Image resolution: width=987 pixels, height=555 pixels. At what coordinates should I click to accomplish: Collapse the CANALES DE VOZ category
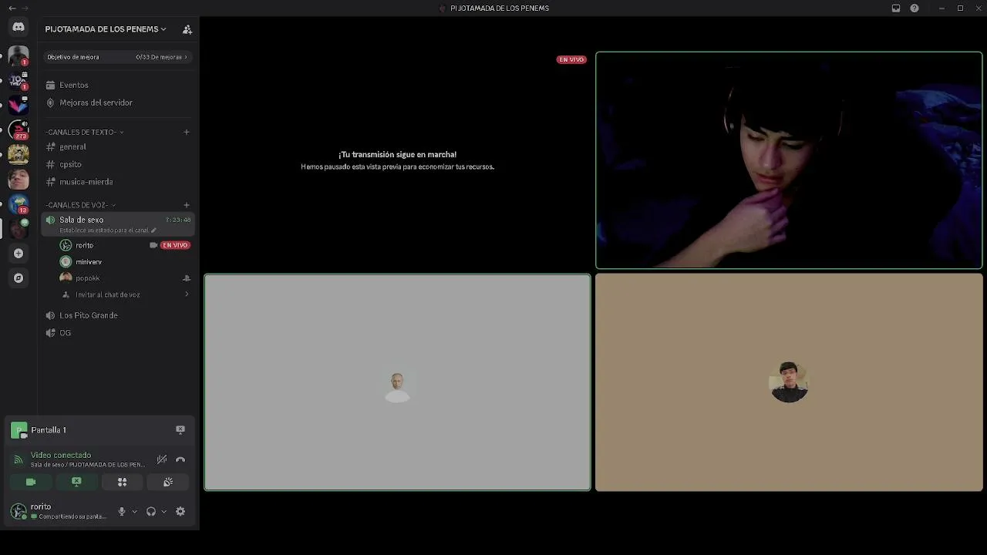click(80, 205)
